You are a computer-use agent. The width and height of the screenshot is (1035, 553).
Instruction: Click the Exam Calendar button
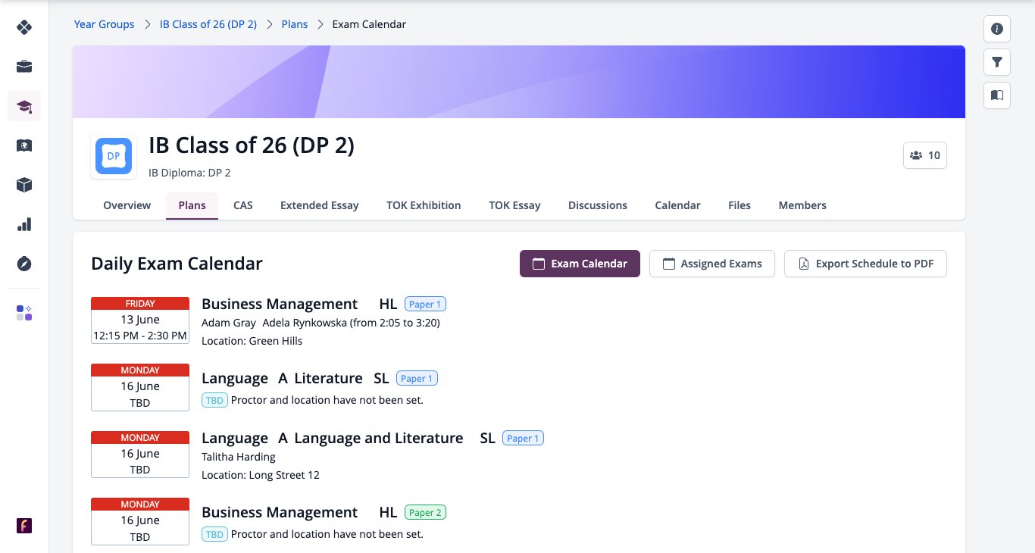[x=580, y=264]
